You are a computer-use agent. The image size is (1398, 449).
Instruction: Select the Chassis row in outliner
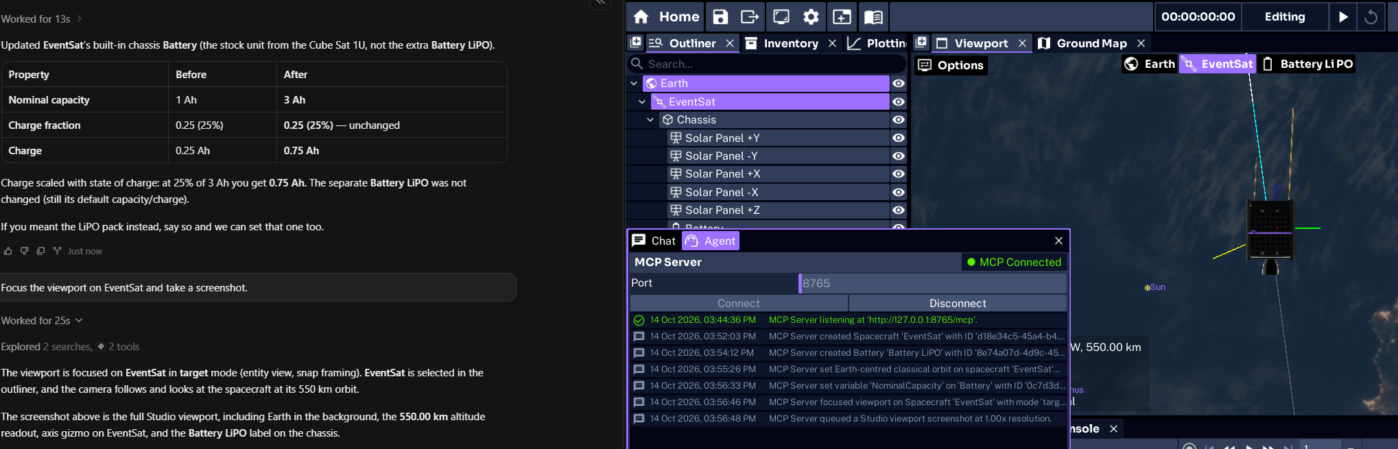pos(774,119)
